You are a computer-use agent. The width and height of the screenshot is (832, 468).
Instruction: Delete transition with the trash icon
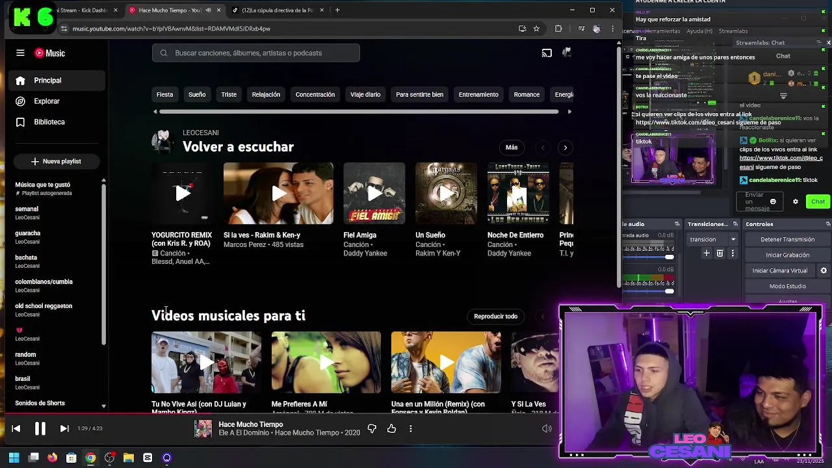click(720, 253)
